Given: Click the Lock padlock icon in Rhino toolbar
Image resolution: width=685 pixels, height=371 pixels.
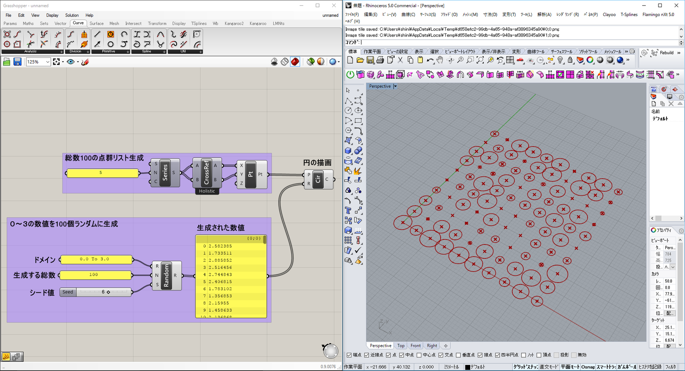Looking at the screenshot, I should [570, 60].
